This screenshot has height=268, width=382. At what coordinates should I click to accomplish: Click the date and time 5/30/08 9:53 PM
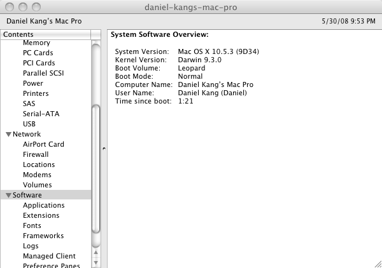[x=349, y=22]
